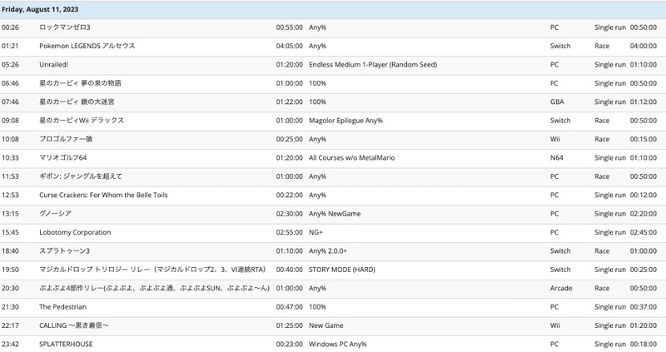Select the Any% 2.0.0+ category

coord(328,251)
